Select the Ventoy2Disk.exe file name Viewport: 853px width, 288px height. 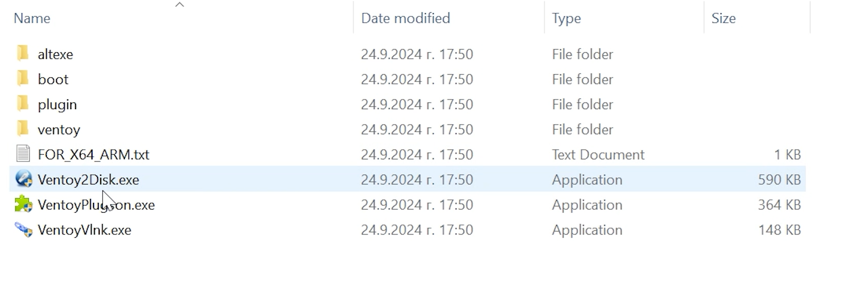(x=88, y=179)
